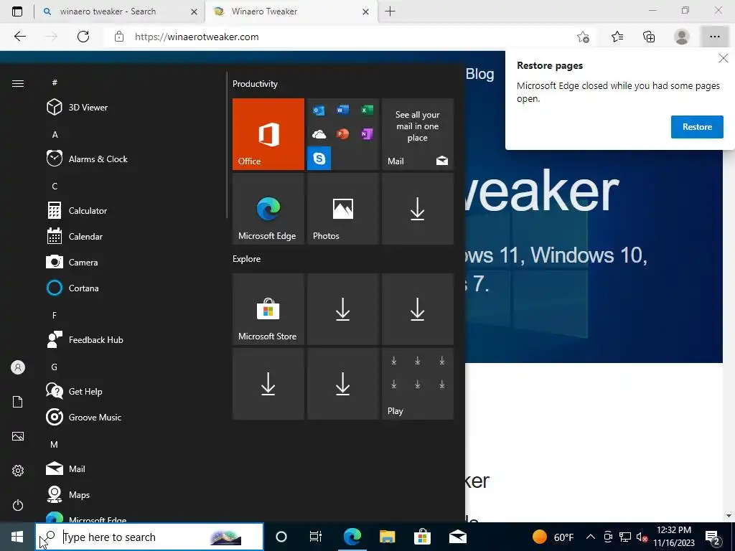Add this page to favorites

[x=583, y=37]
